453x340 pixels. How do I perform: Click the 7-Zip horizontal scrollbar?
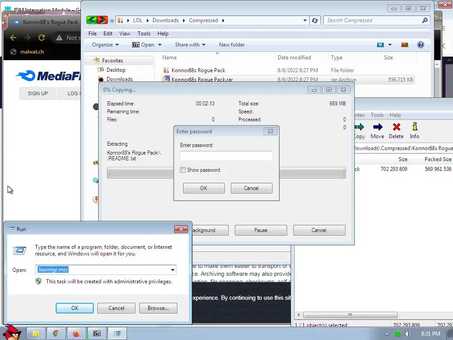pos(350,315)
